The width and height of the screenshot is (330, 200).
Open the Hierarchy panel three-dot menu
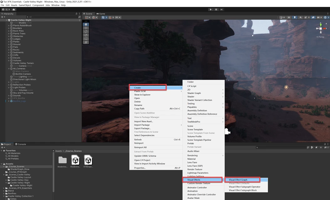(x=79, y=14)
